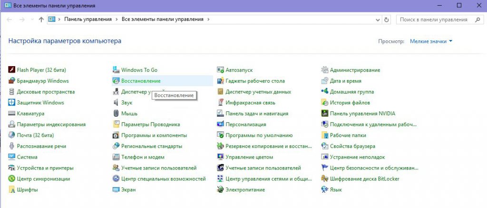This screenshot has width=487, height=208.
Task: Open the Подключения к удаленным рабочим link
Action: coord(373,124)
